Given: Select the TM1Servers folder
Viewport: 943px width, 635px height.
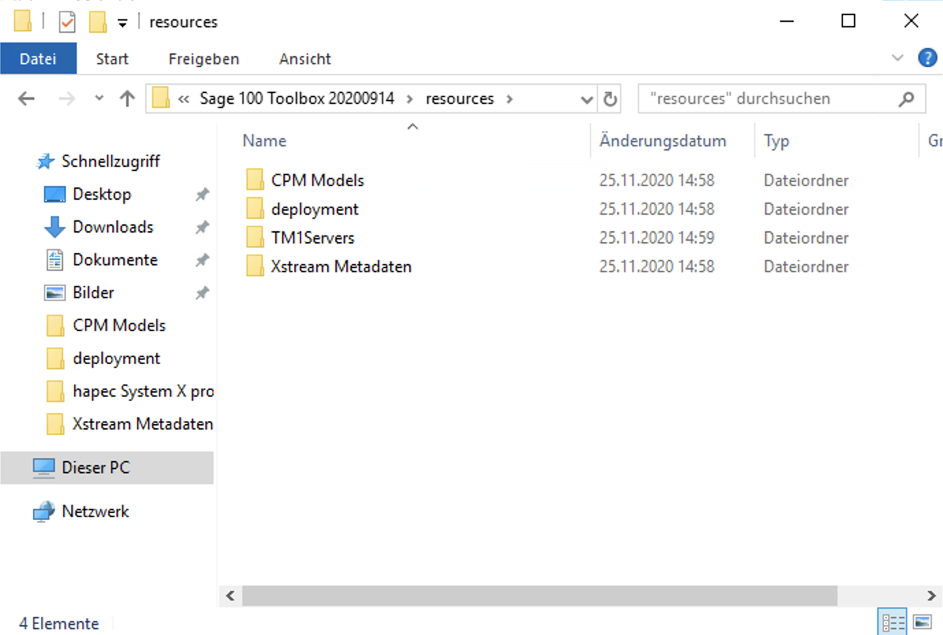Looking at the screenshot, I should point(313,238).
